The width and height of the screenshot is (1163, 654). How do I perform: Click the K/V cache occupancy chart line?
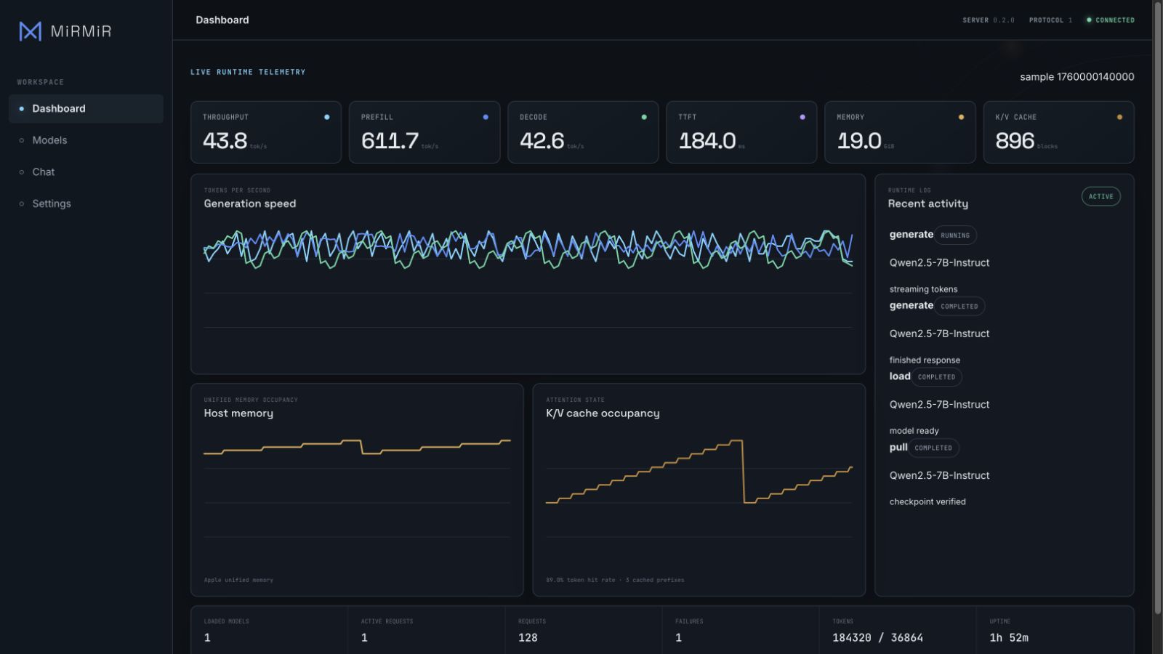point(699,471)
